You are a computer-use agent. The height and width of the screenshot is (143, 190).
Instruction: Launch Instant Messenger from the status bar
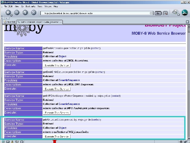[12, 142]
